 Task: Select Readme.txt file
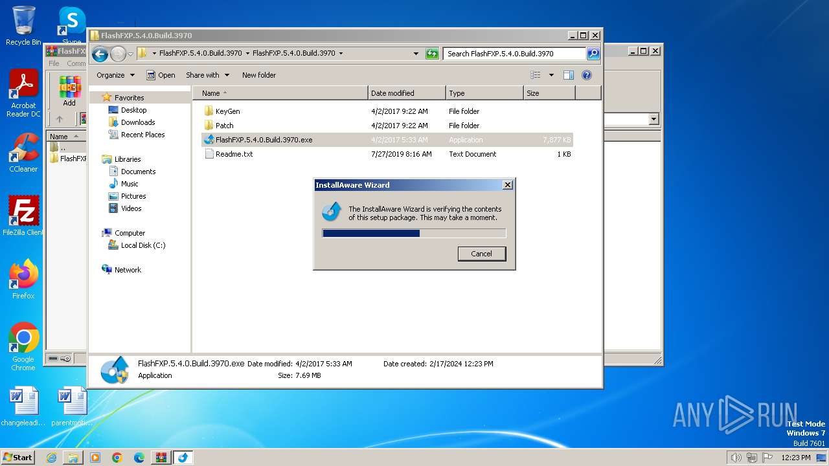pos(234,154)
